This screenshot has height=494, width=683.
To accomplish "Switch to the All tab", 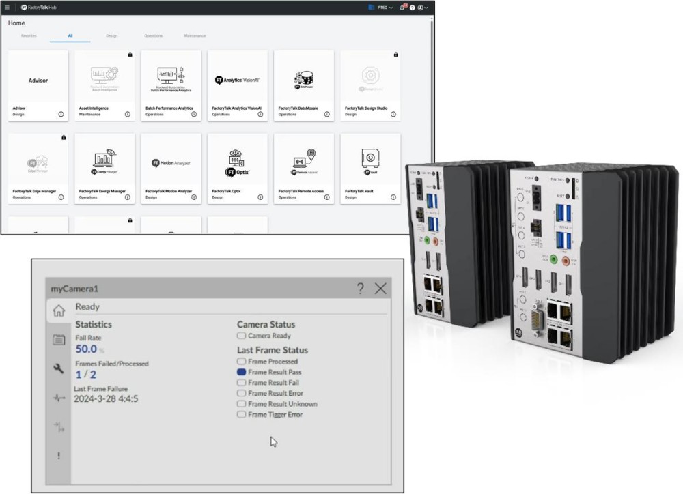I will tap(70, 35).
